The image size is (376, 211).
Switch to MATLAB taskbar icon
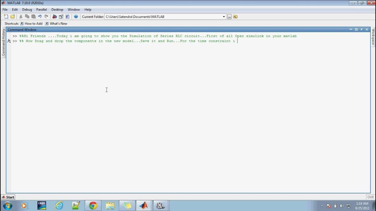tap(144, 205)
